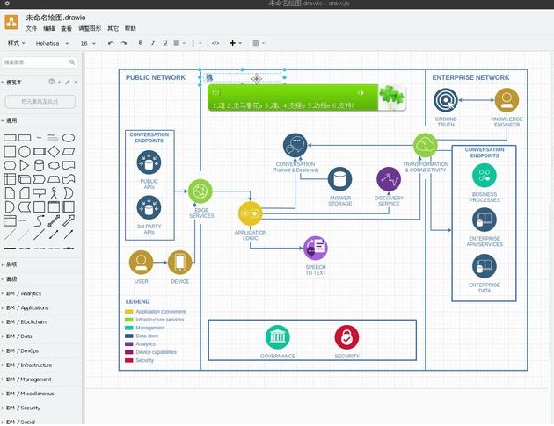Screen dimensions: 554x426
Task: Click the draw.io app logo
Action: tap(11, 22)
